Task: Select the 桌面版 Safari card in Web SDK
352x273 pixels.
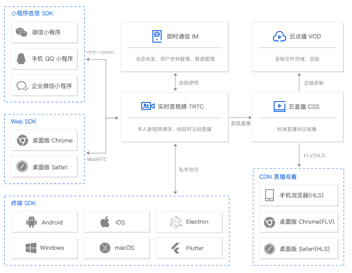Action: (x=44, y=166)
